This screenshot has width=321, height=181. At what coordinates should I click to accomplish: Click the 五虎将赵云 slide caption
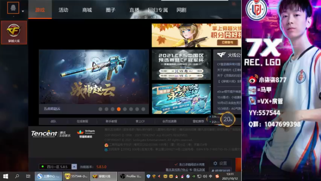(52, 109)
